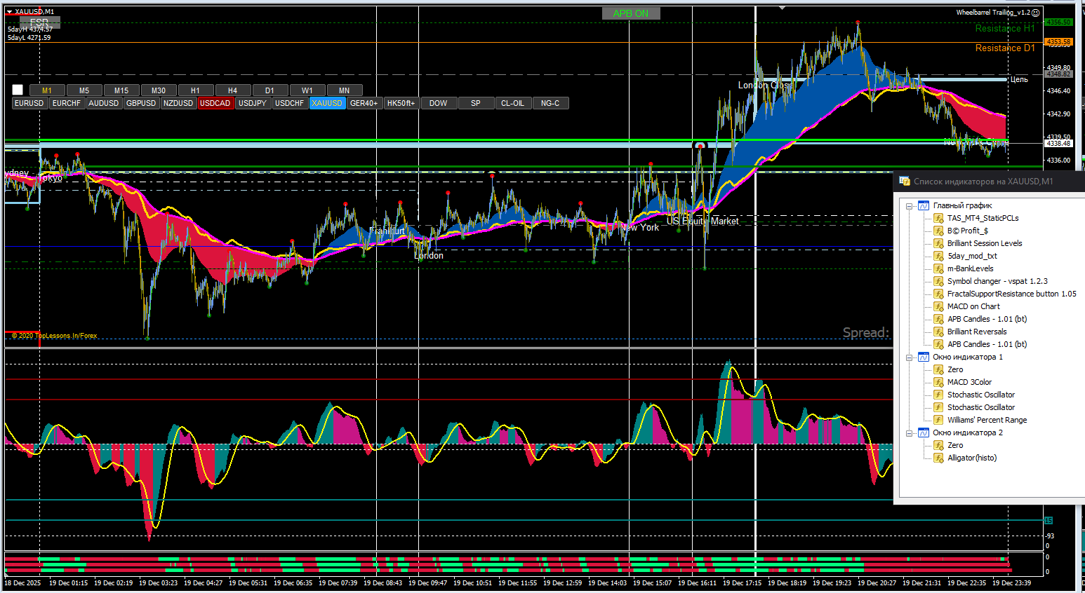The height and width of the screenshot is (593, 1085).
Task: Select the FractalSupportResistance button 1.05 icon
Action: 938,294
